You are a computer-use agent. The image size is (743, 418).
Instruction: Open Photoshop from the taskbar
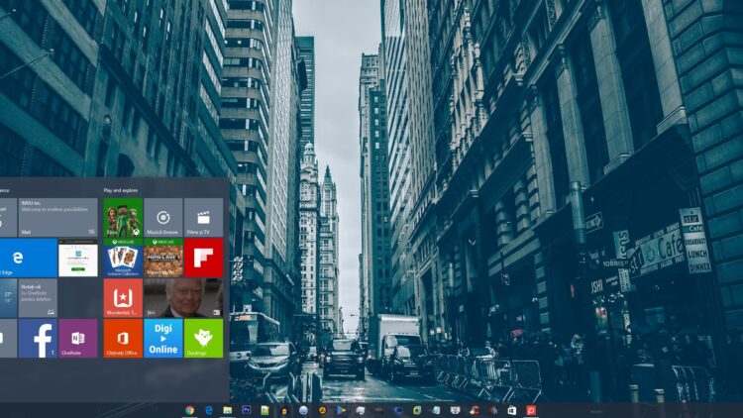[247, 410]
